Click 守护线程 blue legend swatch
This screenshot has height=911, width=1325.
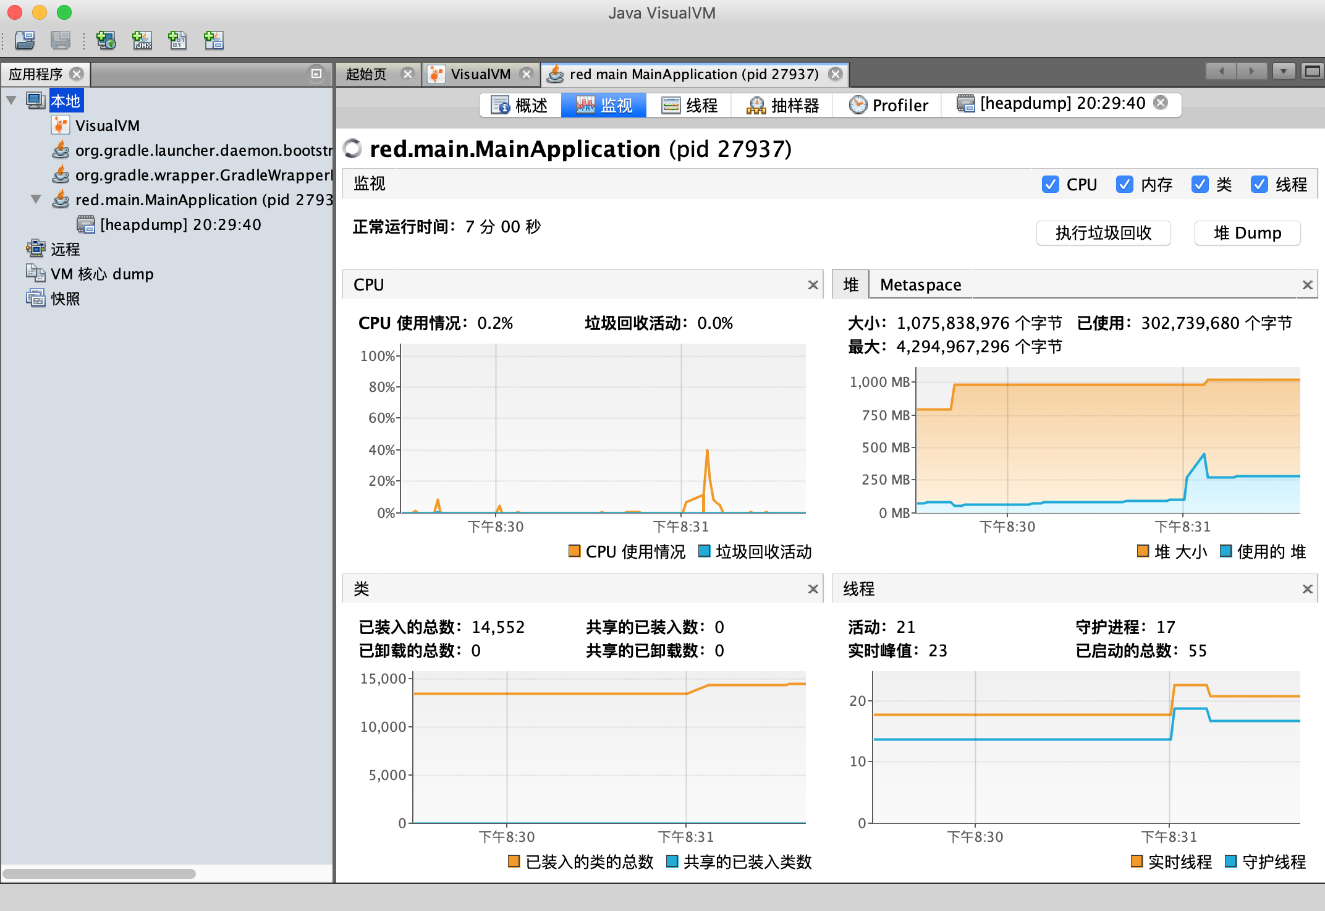(1230, 861)
